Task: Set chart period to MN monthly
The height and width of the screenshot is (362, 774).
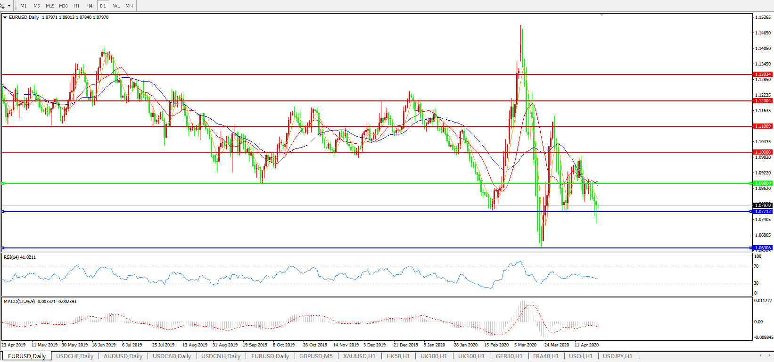Action: [129, 6]
